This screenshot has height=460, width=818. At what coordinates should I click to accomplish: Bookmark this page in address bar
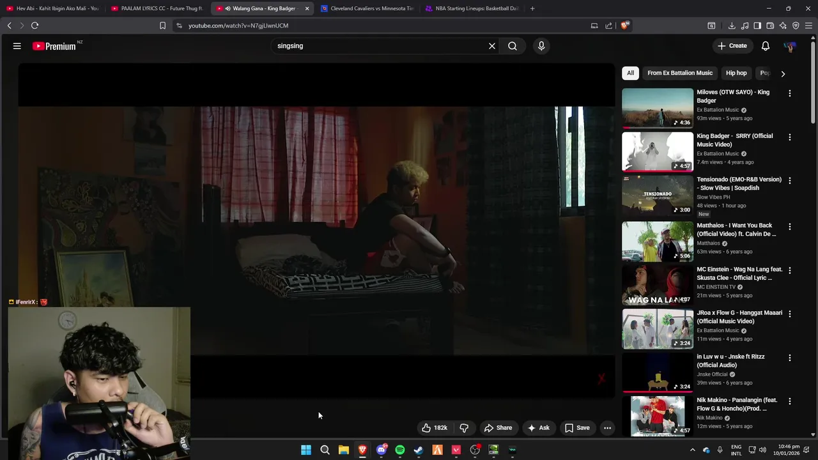162,26
